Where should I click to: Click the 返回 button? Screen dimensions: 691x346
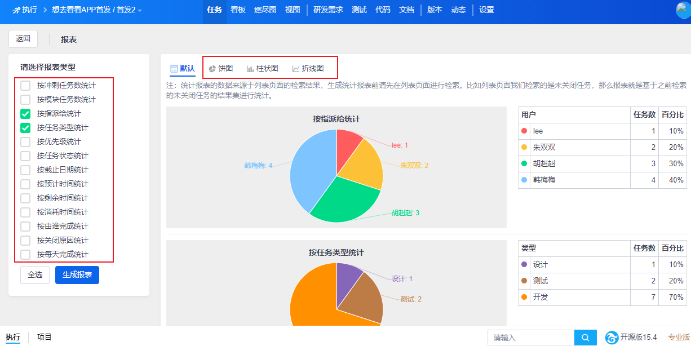pos(23,39)
